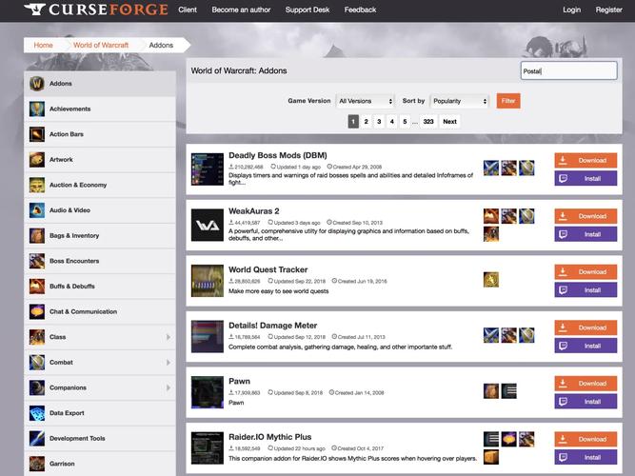
Task: Open the Addons category icon in sidebar
Action: point(37,84)
